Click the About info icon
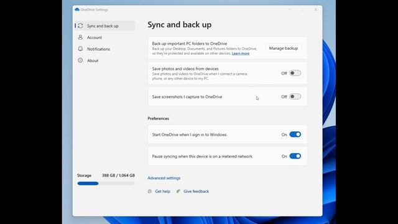 point(80,60)
